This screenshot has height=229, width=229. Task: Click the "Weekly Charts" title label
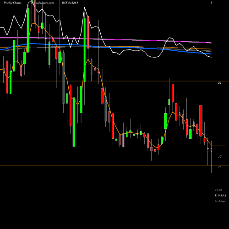click(x=12, y=3)
